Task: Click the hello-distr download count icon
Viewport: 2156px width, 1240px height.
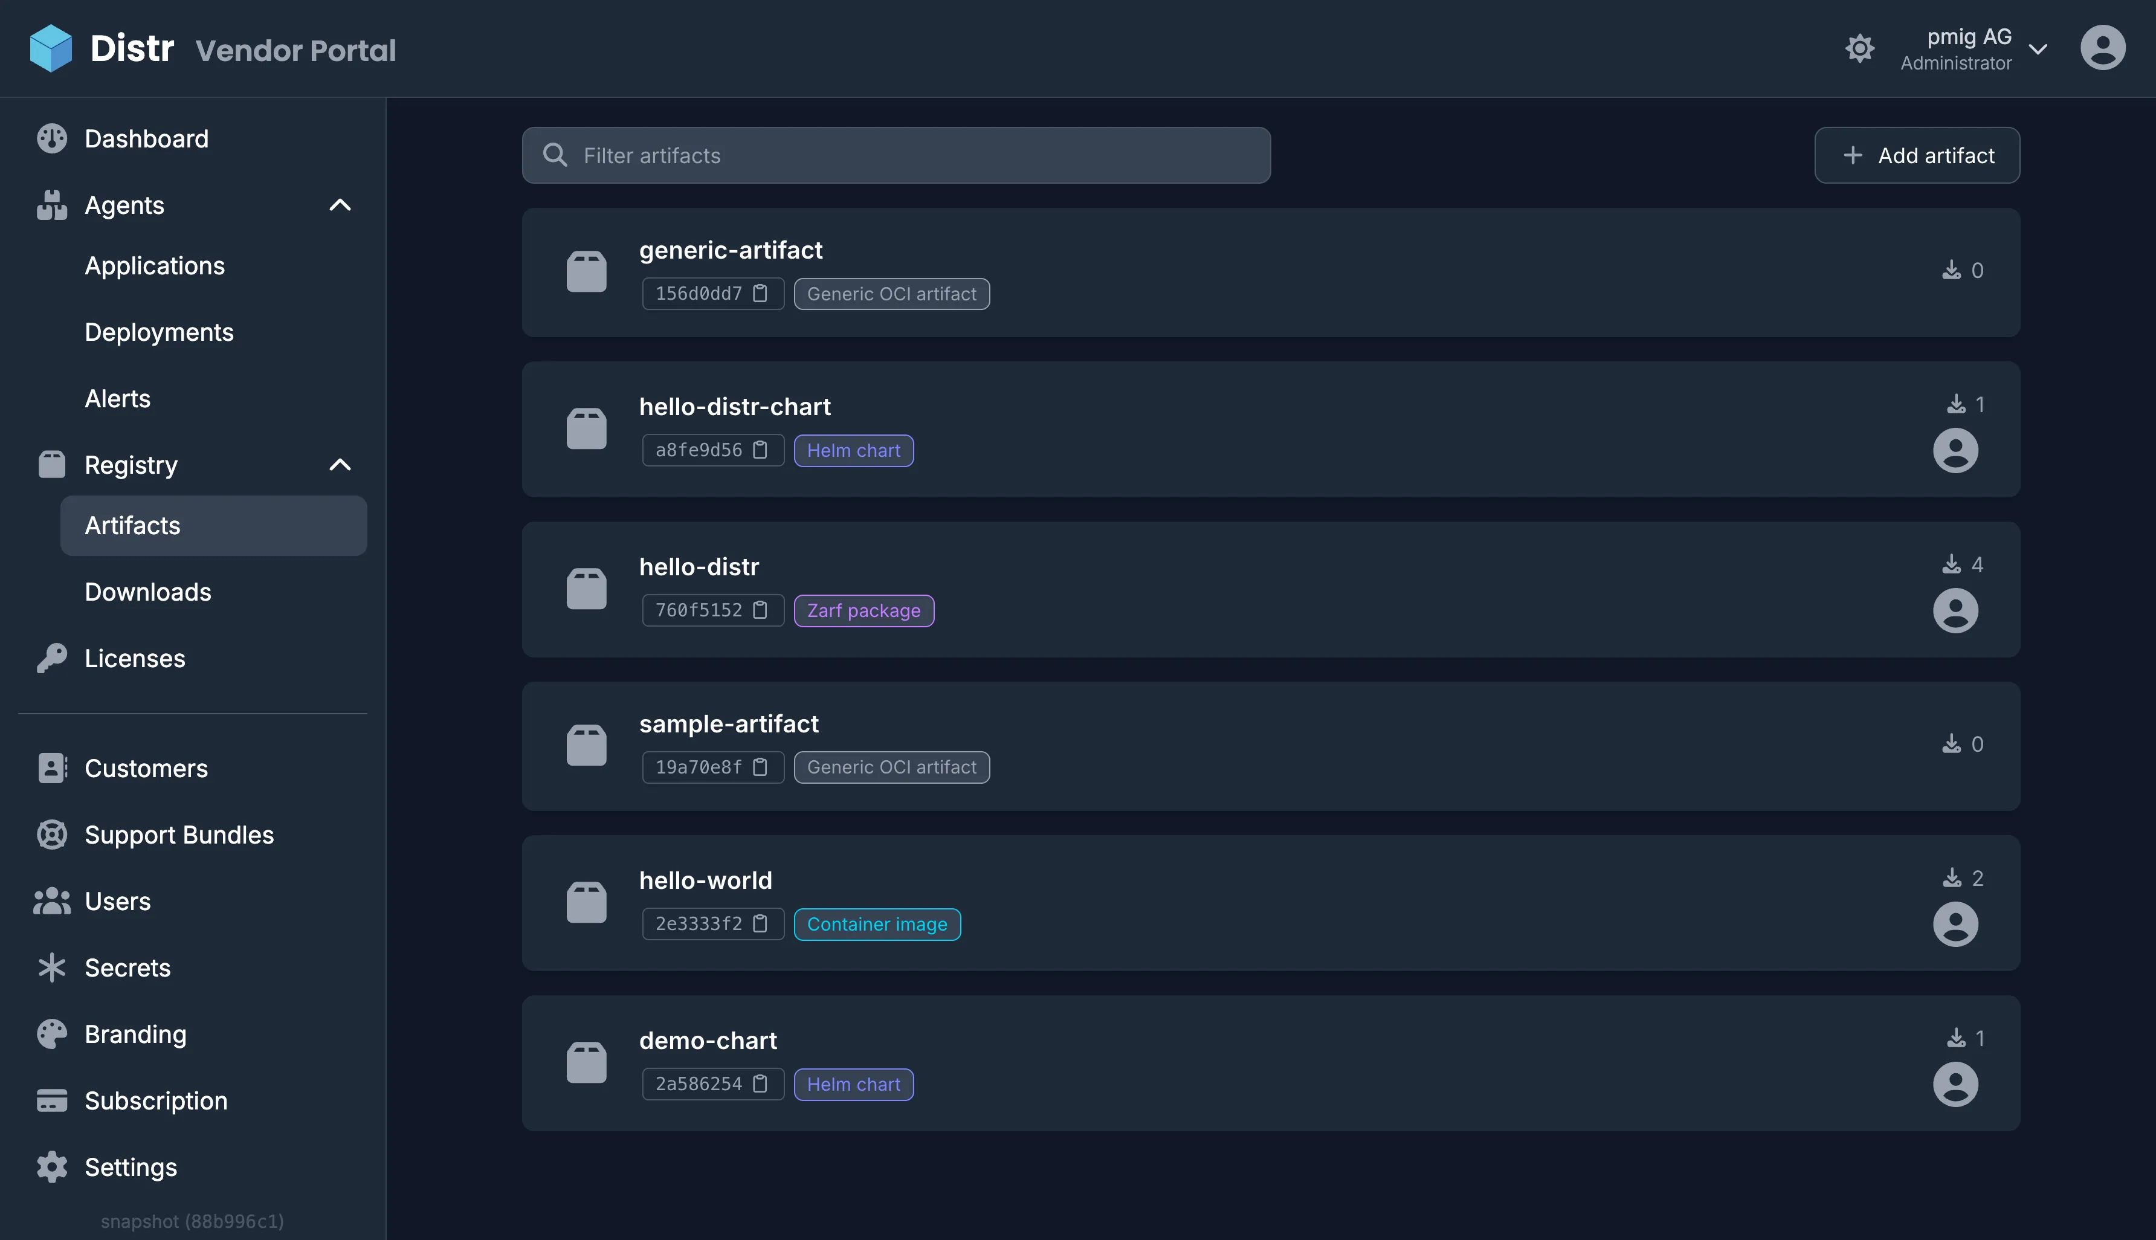Action: (1951, 564)
